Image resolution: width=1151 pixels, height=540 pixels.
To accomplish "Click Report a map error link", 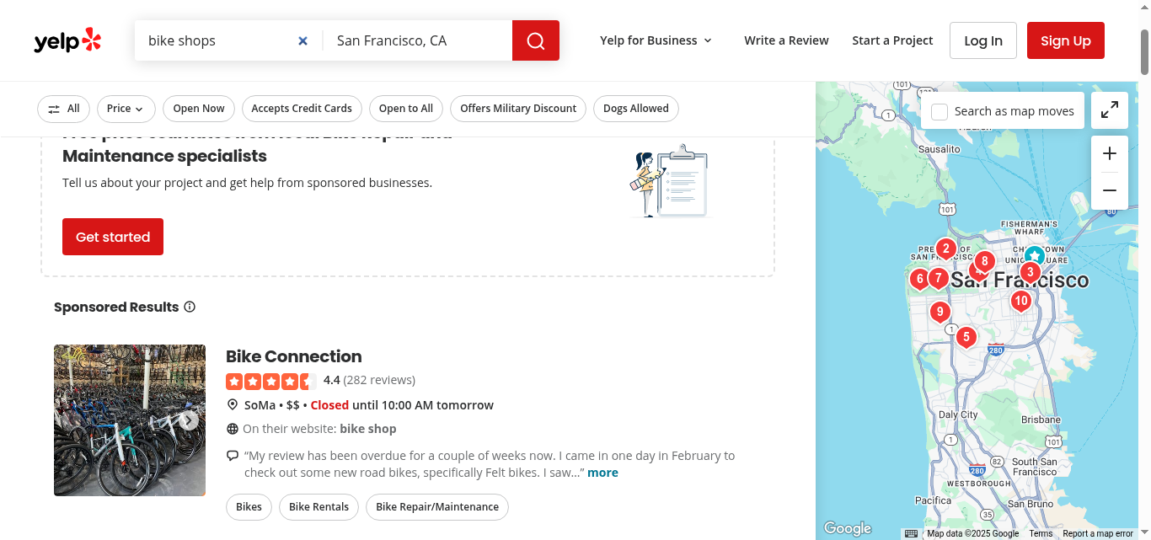I will point(1098,533).
